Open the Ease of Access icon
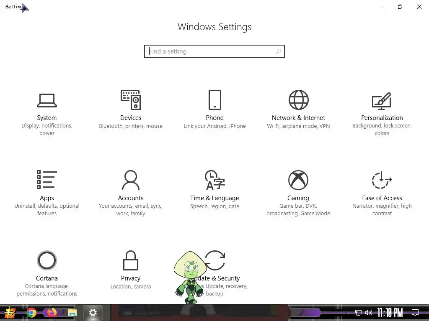This screenshot has width=429, height=321. pos(382,180)
